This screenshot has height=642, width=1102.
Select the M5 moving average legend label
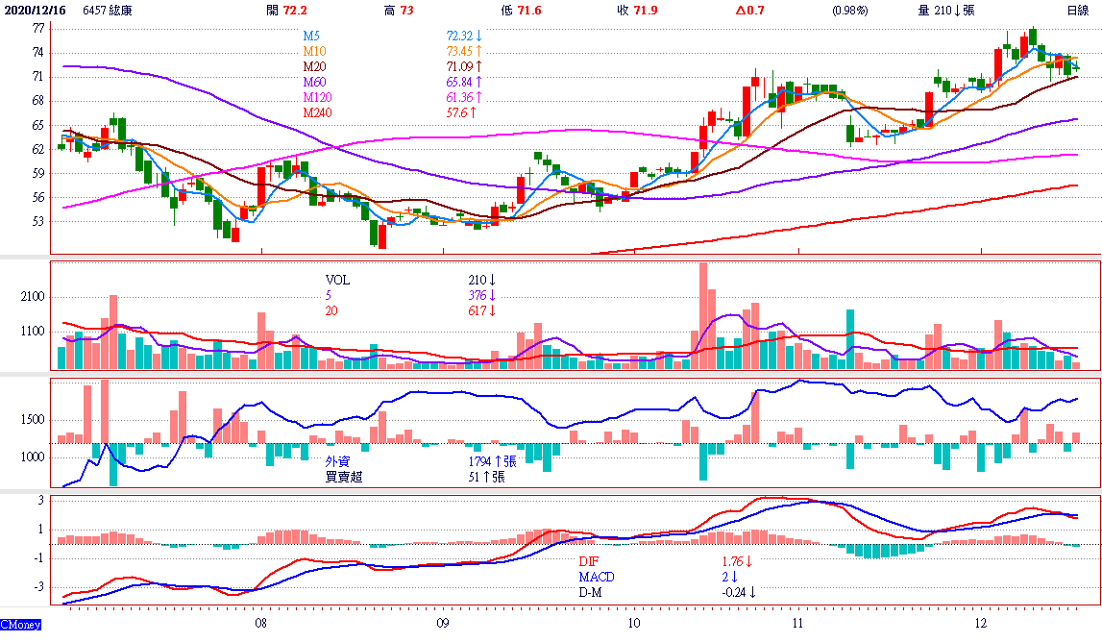[x=313, y=37]
